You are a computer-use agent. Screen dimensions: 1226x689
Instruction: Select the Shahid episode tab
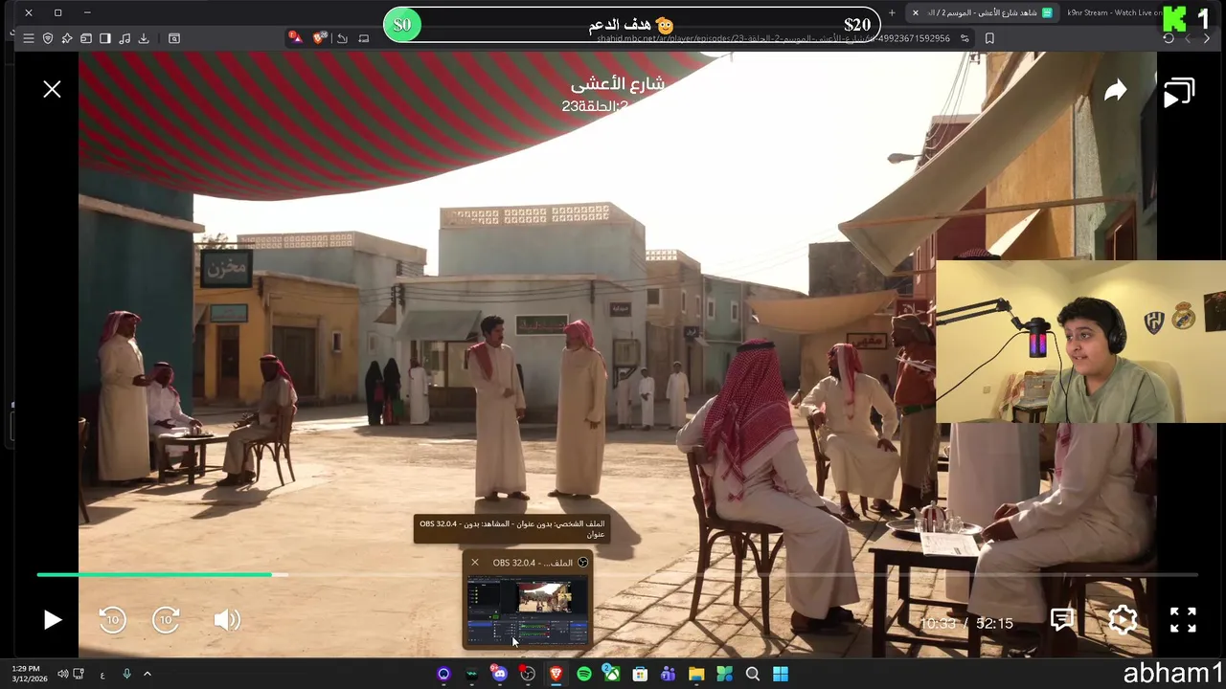tap(983, 12)
